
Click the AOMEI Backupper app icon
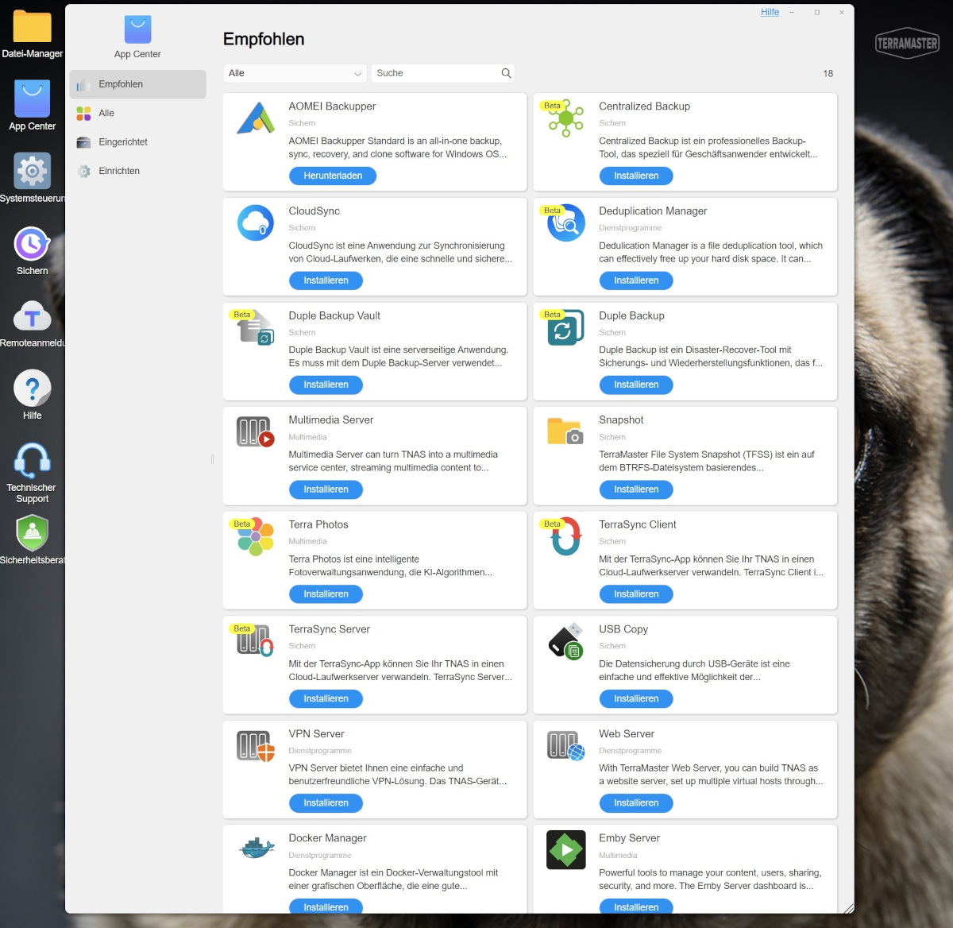pyautogui.click(x=256, y=118)
